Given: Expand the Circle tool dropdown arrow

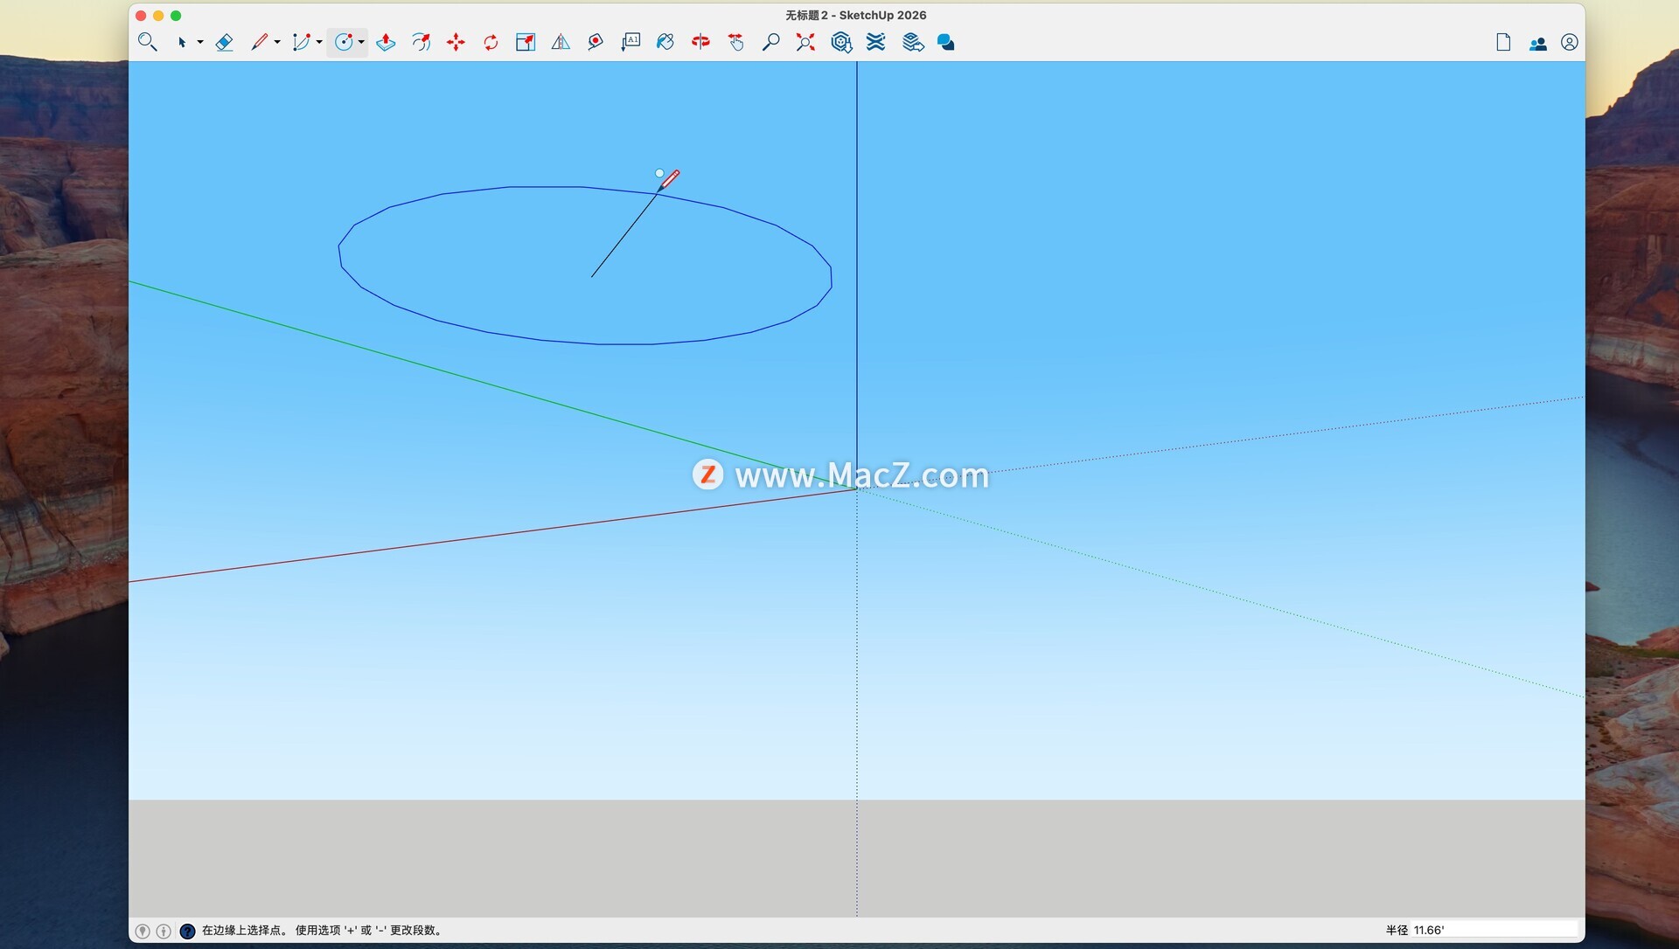Looking at the screenshot, I should pos(361,42).
